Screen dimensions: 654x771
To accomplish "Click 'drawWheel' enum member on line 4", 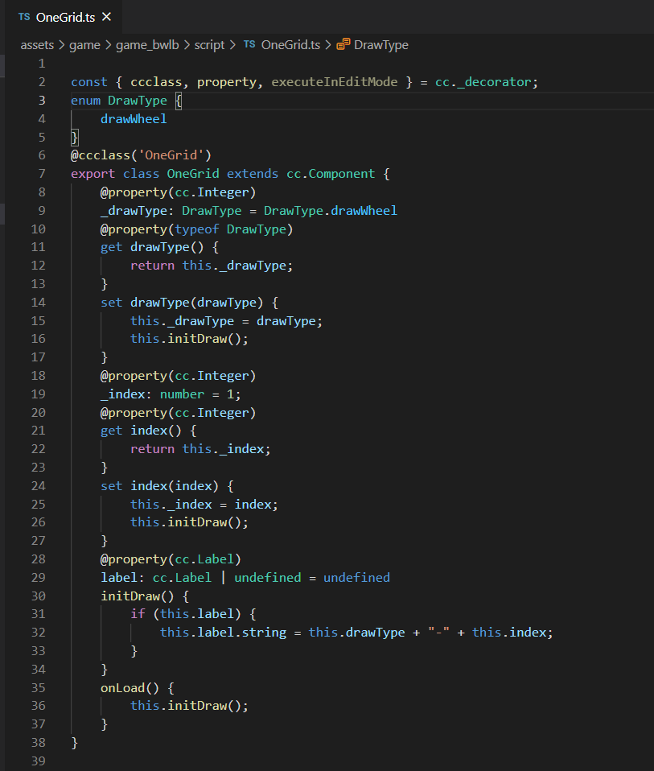I will (x=134, y=119).
